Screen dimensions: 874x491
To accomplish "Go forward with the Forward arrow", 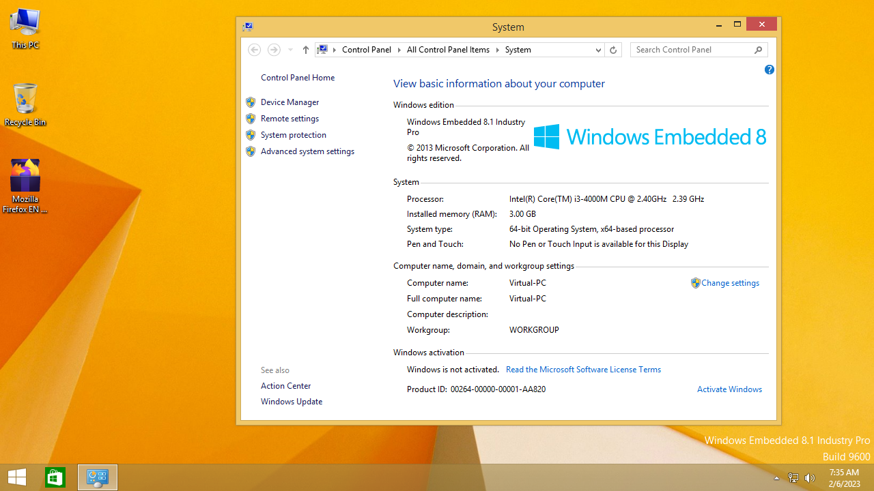I will pos(274,50).
